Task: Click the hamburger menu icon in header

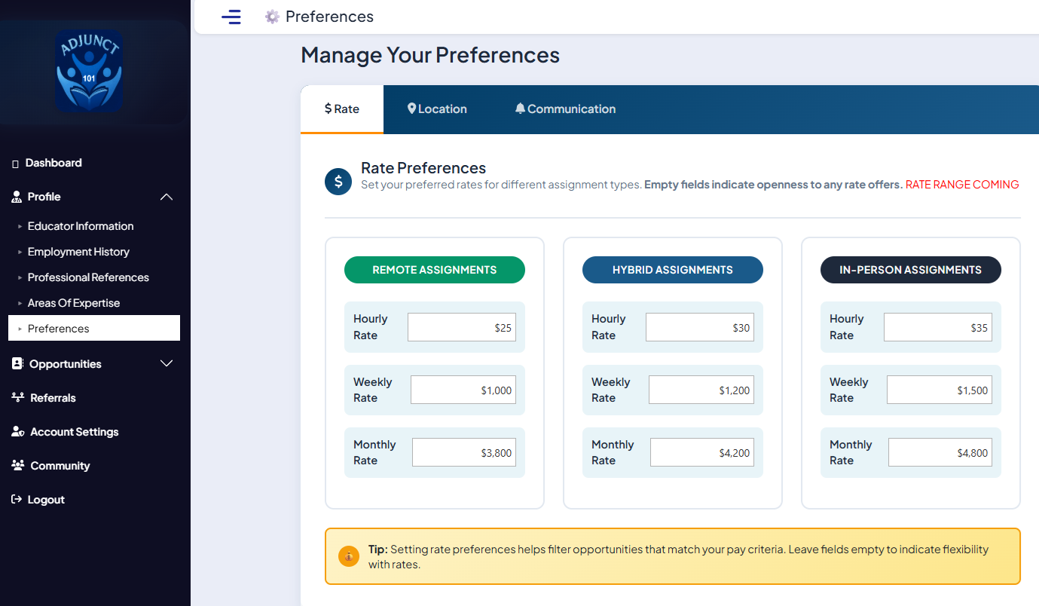Action: 231,17
